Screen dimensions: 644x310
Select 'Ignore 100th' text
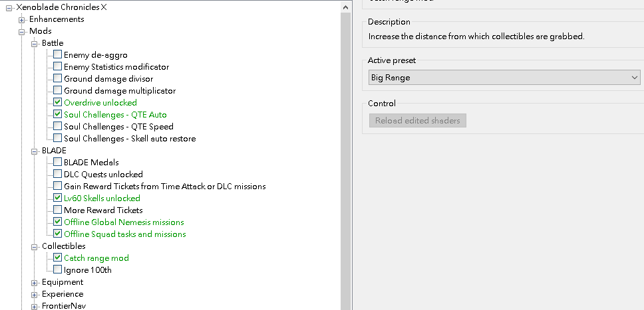pos(88,270)
